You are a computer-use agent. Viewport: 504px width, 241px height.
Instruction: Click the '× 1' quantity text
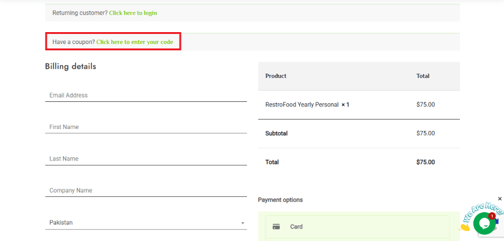[x=345, y=104]
